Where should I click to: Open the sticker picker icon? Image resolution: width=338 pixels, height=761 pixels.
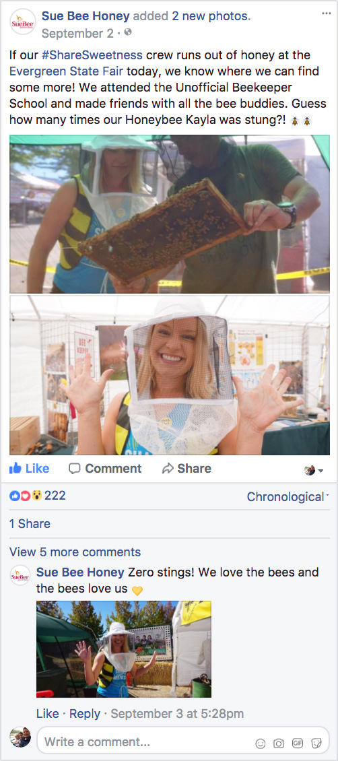(x=316, y=743)
